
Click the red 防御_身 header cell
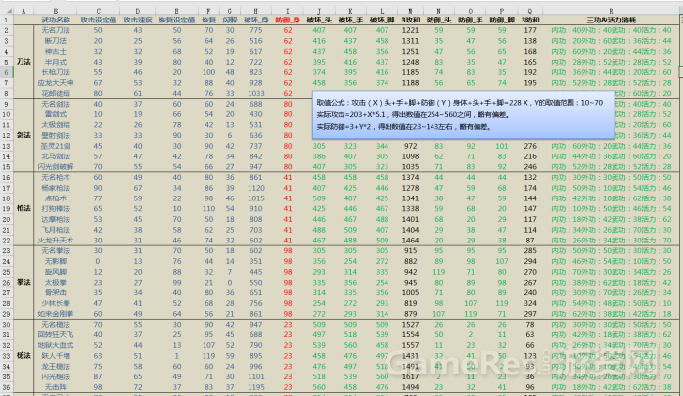(x=288, y=20)
